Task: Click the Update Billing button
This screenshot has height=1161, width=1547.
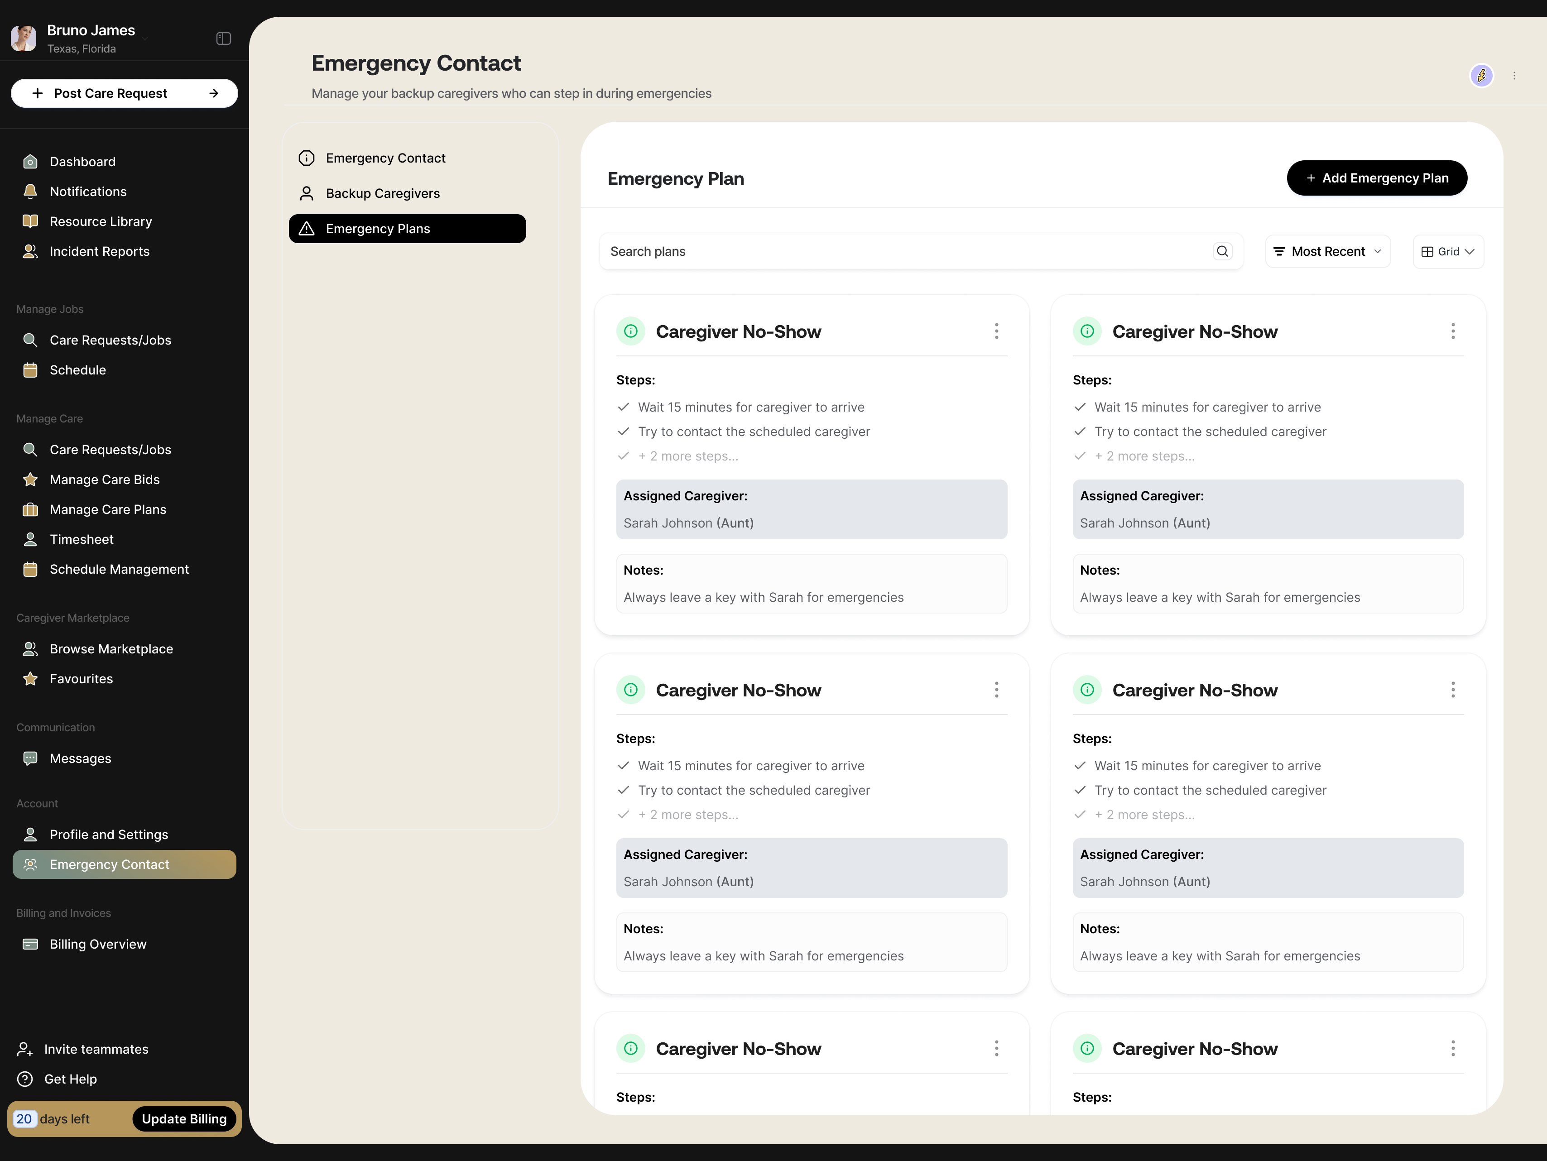Action: tap(184, 1119)
